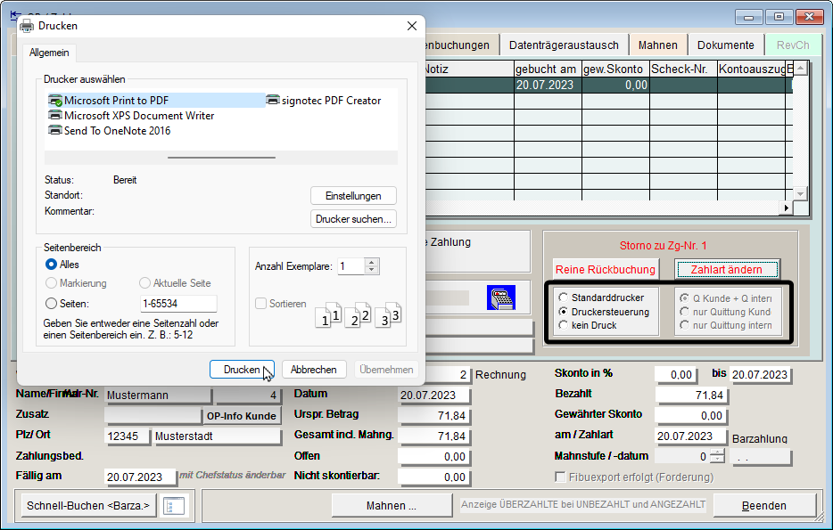Select the Seiten page range radio
The width and height of the screenshot is (833, 530).
[x=51, y=304]
